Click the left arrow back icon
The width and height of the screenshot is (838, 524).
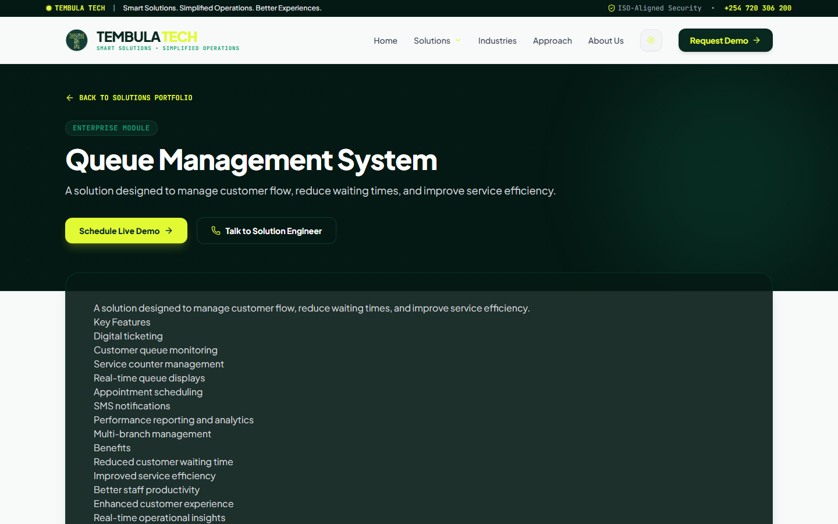pos(70,98)
